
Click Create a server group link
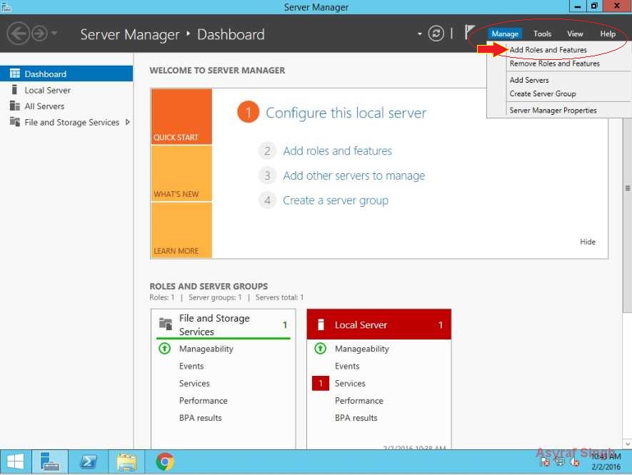336,200
